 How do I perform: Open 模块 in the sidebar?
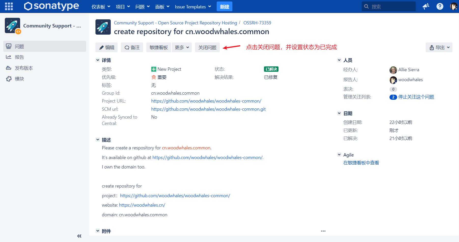[45, 79]
